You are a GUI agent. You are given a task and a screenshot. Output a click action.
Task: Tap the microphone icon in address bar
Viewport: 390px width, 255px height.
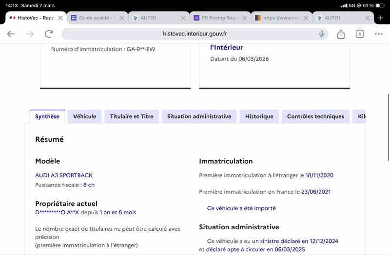322,34
